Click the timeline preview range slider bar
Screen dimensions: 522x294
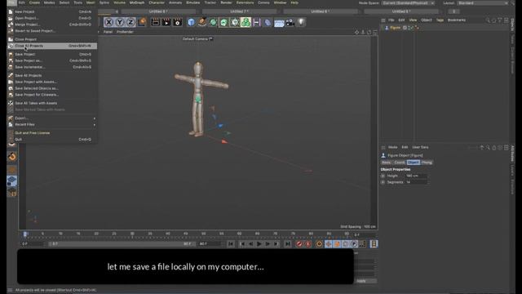tap(122, 244)
